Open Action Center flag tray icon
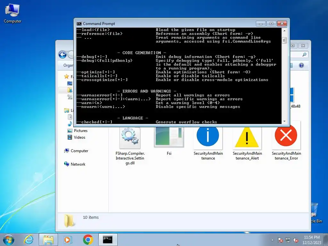 pos(280,240)
